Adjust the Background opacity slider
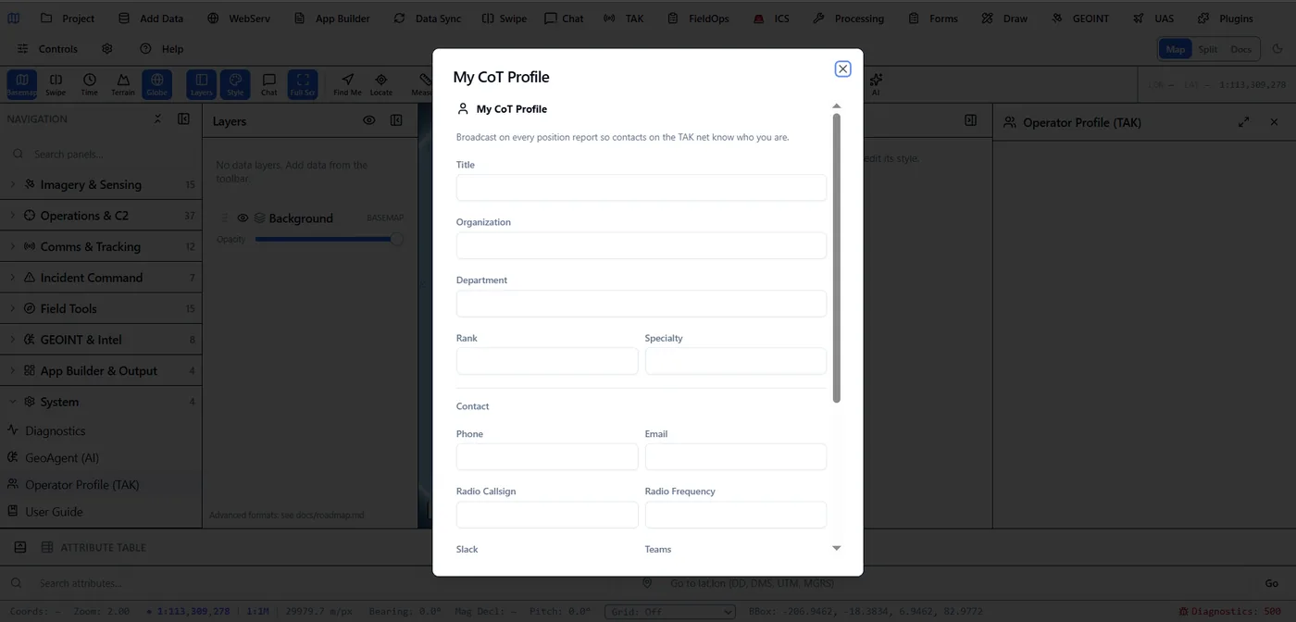Screen dimensions: 1296x622 pos(329,239)
